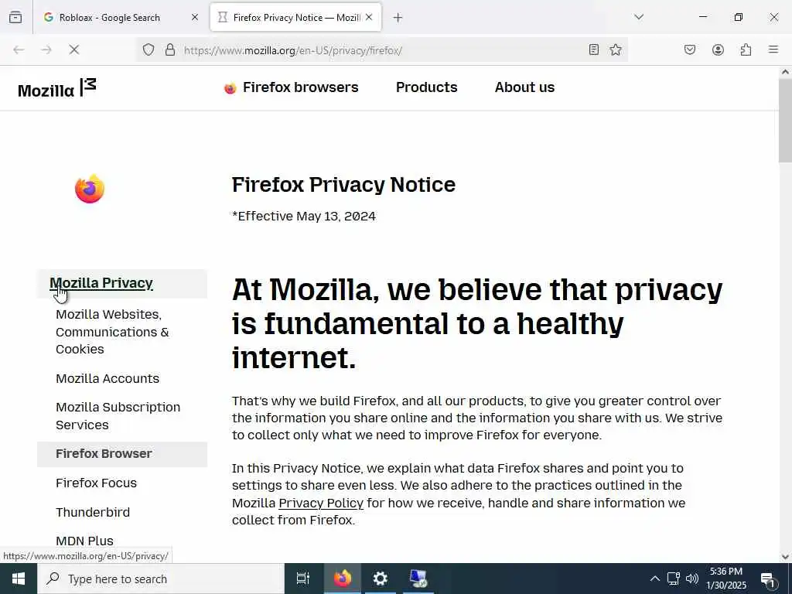Bookmark this page with star icon
The width and height of the screenshot is (792, 594).
616,50
